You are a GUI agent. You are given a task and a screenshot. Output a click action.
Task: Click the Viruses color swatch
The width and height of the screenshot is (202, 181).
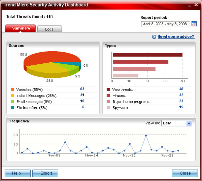coord(108,95)
